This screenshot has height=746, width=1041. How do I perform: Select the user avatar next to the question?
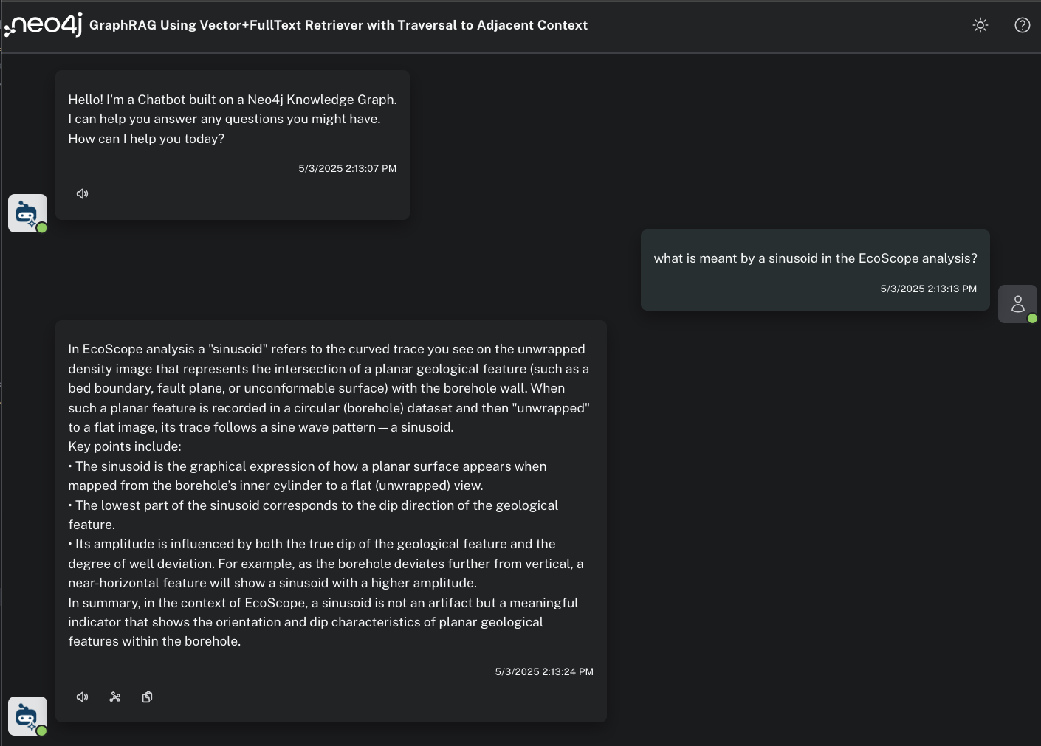(1017, 303)
